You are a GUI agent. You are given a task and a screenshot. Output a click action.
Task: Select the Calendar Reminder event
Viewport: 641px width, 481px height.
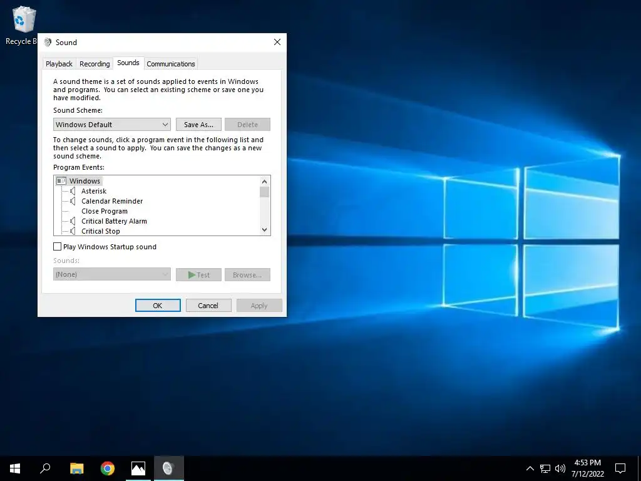112,201
